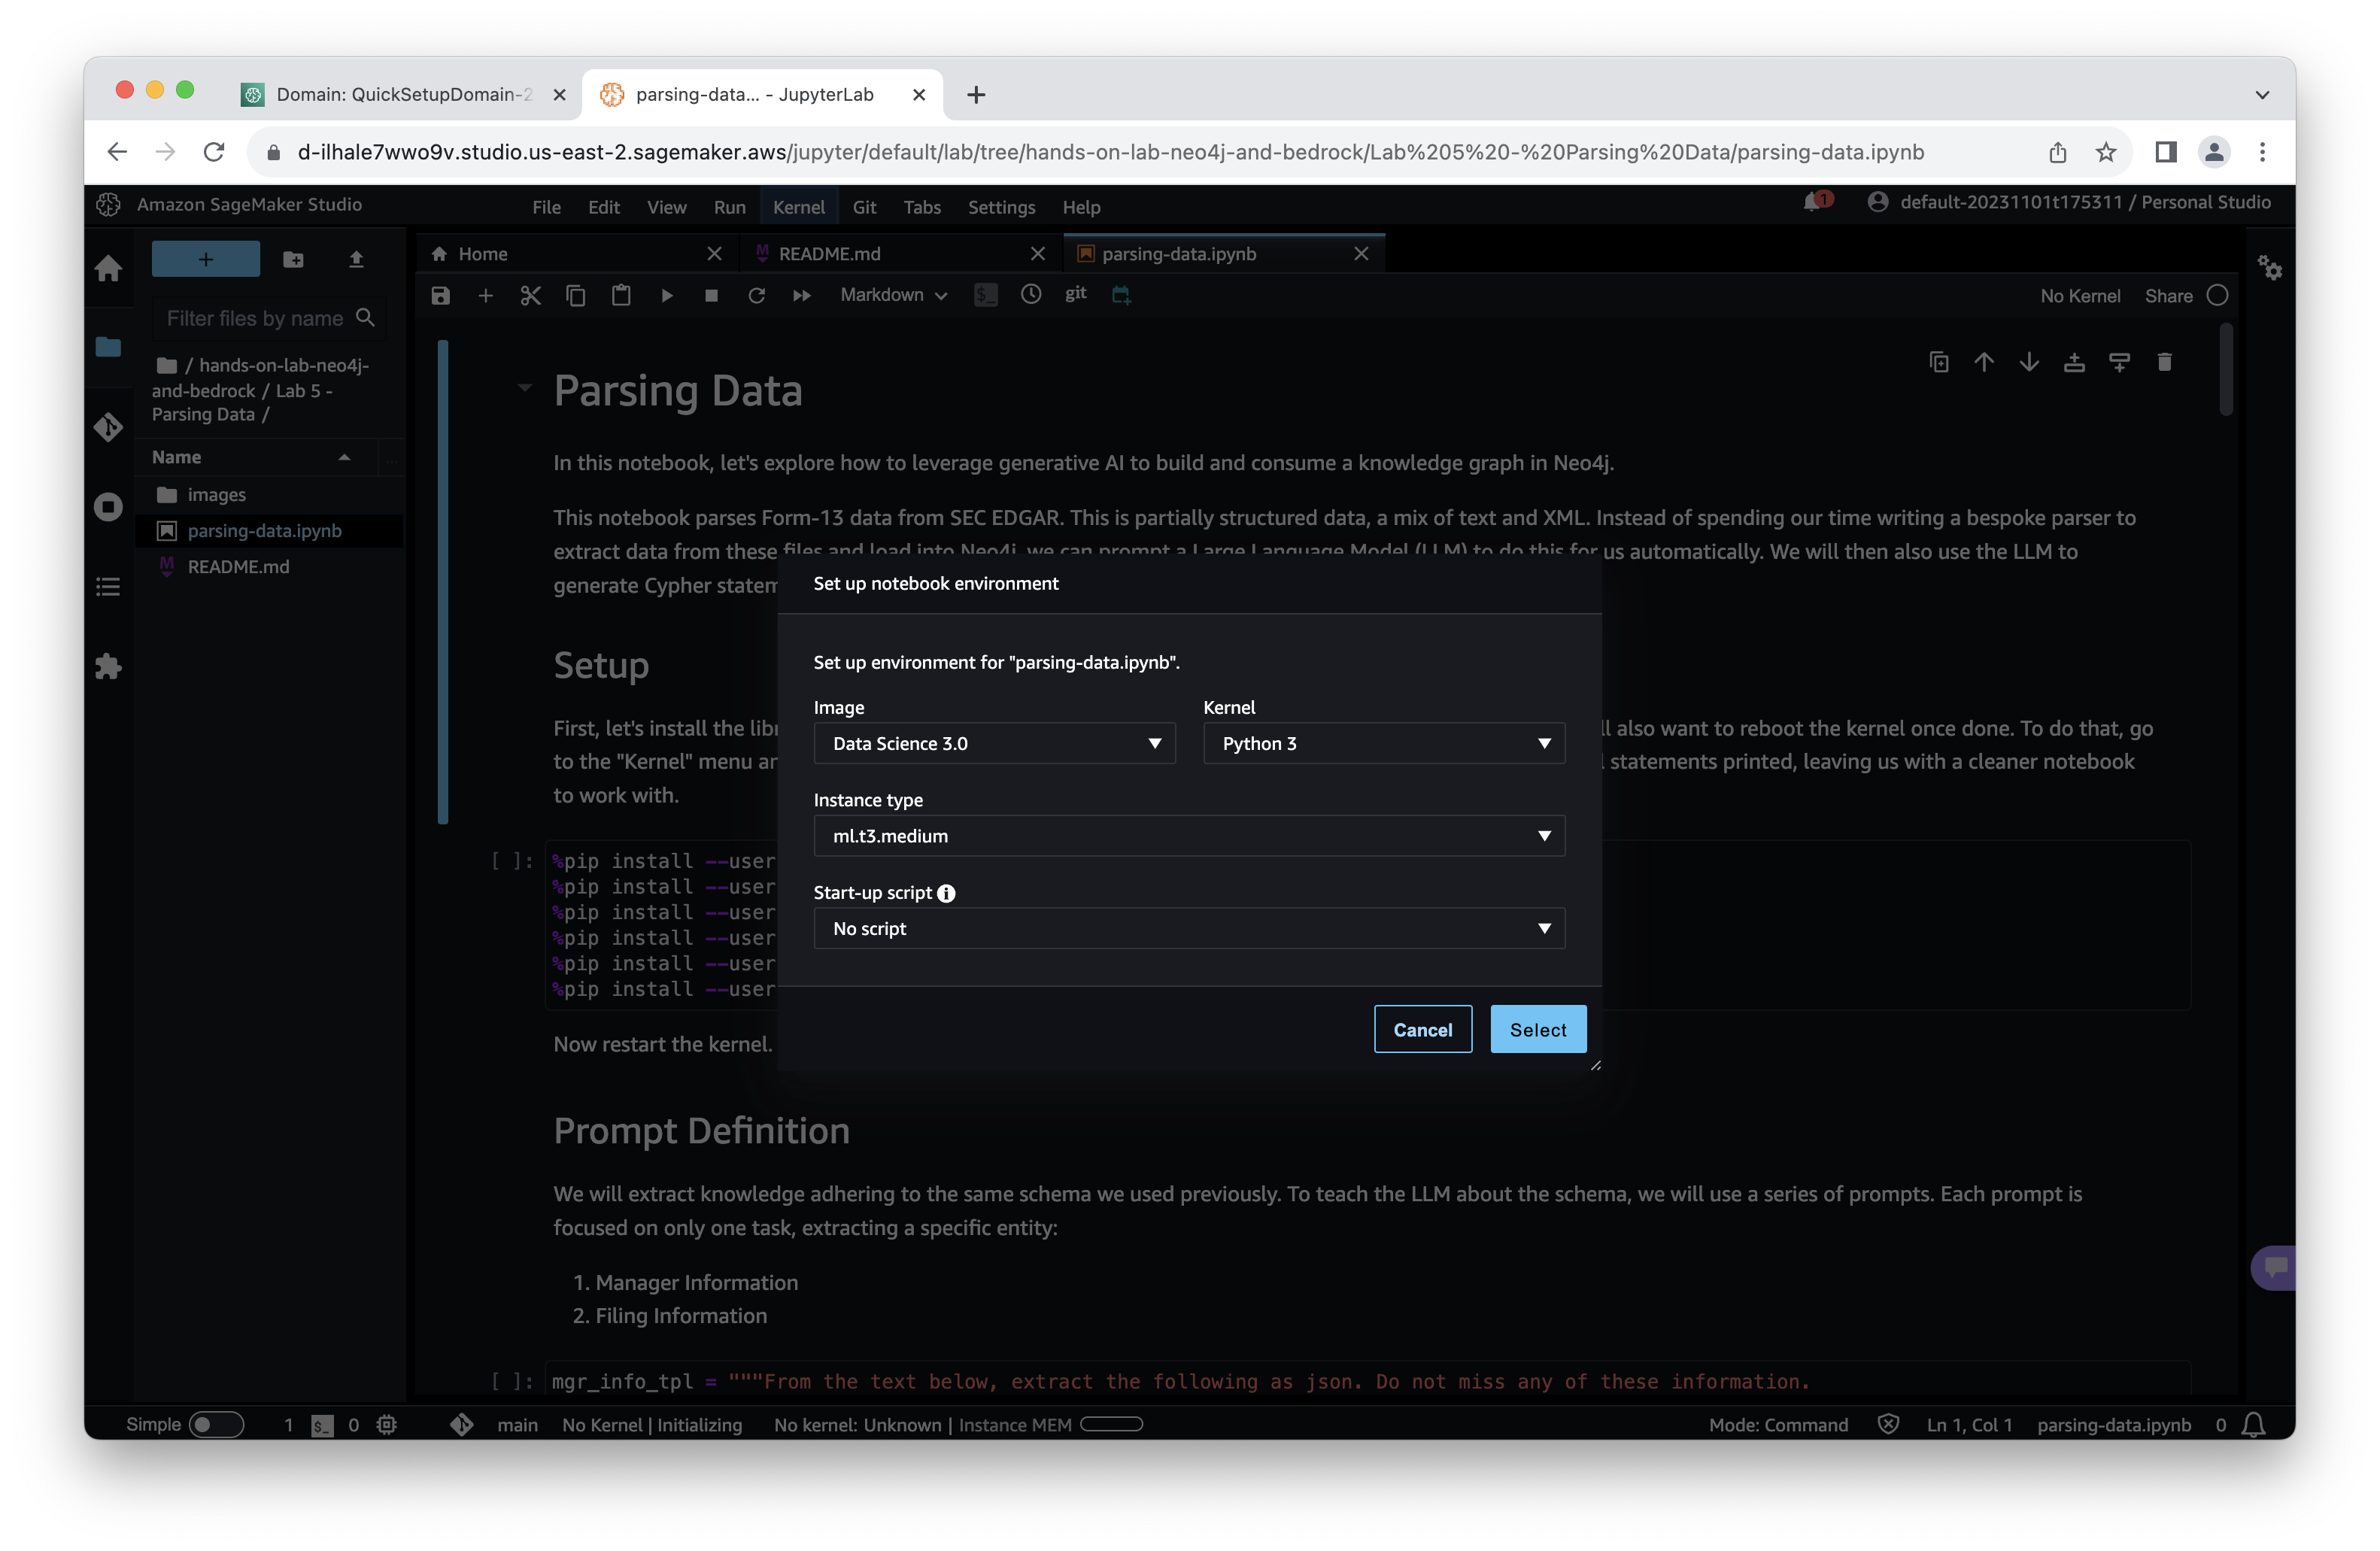
Task: Copy selected cells in notebook toolbar
Action: 576,295
